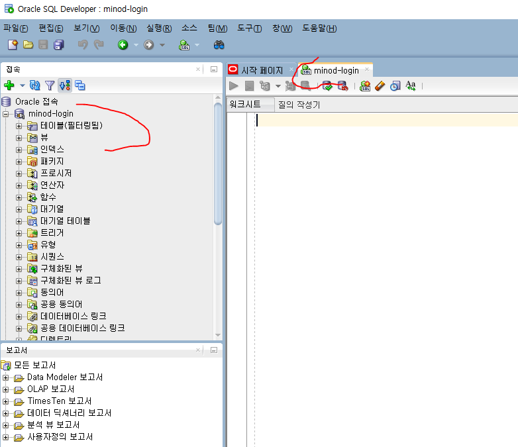Expand the 프로시저 node
518x447 pixels.
(x=19, y=174)
